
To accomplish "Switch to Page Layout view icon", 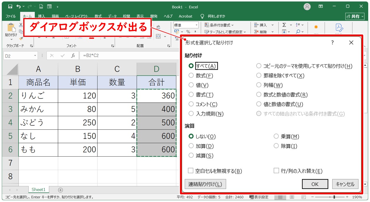I will click(x=292, y=197).
